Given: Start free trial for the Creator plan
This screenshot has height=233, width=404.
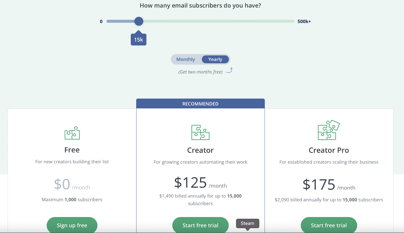Looking at the screenshot, I should click(200, 225).
